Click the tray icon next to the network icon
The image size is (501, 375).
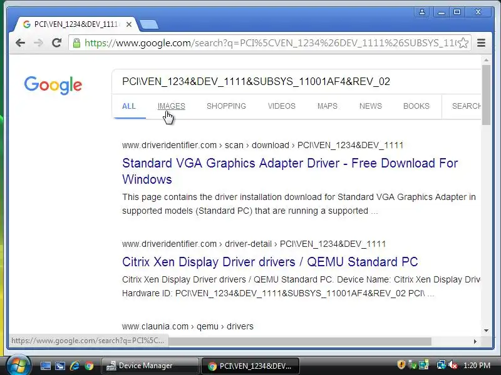(424, 365)
